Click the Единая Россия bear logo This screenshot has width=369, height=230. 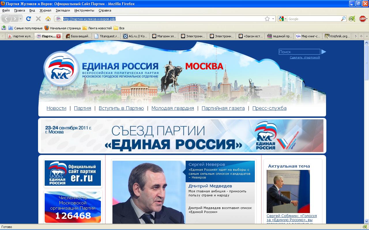coord(61,68)
